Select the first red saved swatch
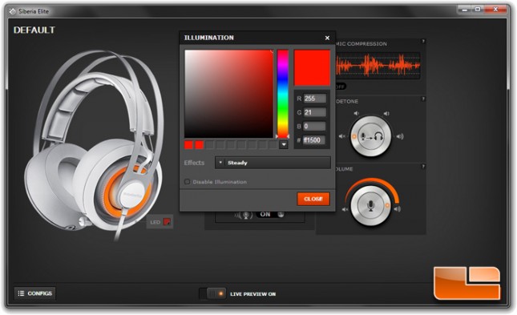The image size is (517, 315). pyautogui.click(x=188, y=145)
